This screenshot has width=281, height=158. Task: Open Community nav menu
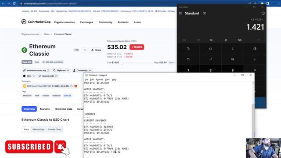click(105, 22)
